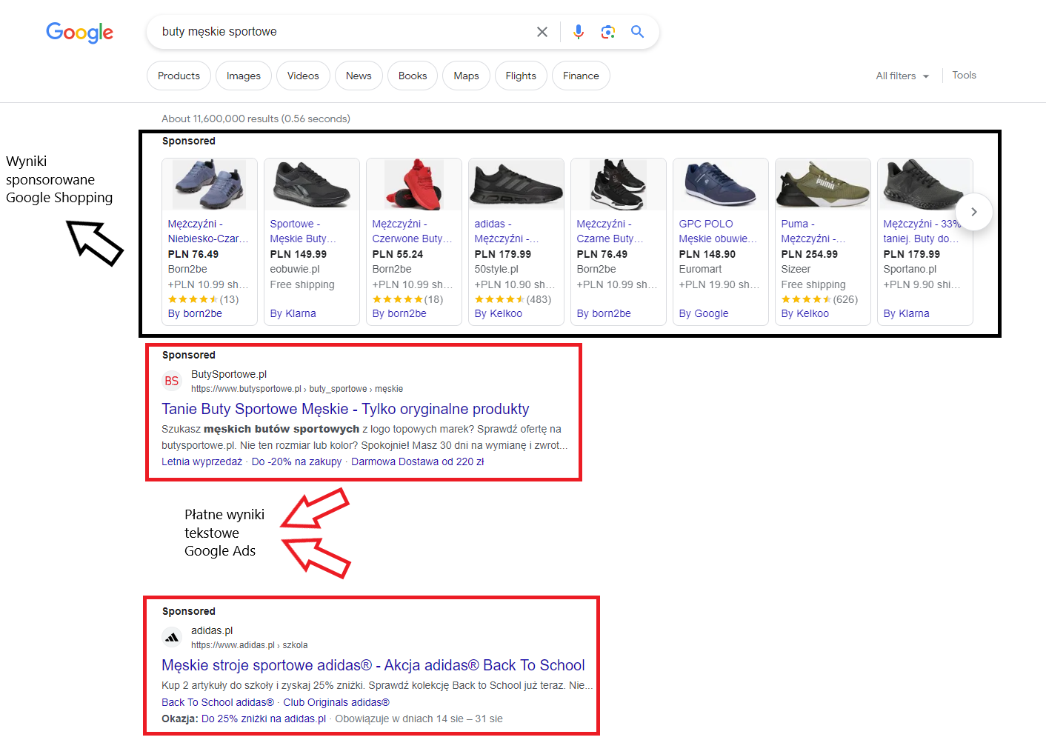Click 'By Kelkoo' under 50style.pl listing
Viewport: 1046px width, 740px height.
(498, 313)
